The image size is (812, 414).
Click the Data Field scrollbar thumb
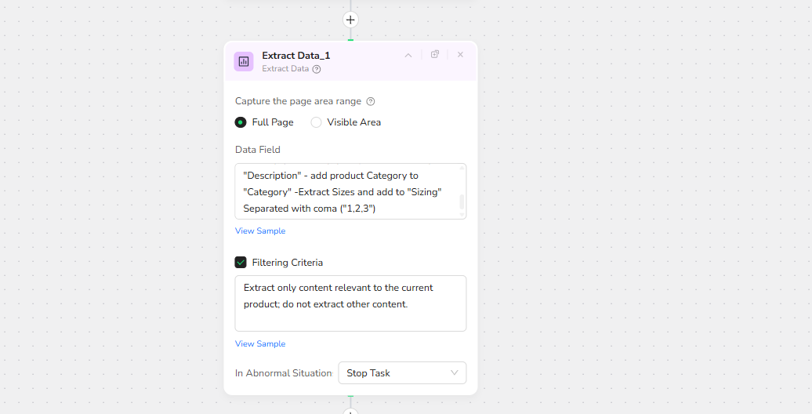[x=462, y=202]
